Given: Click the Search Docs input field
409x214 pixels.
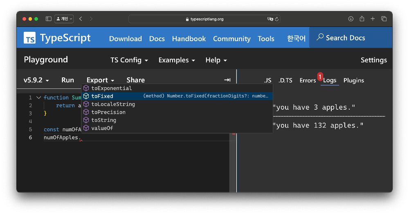Looking at the screenshot, I should point(351,38).
